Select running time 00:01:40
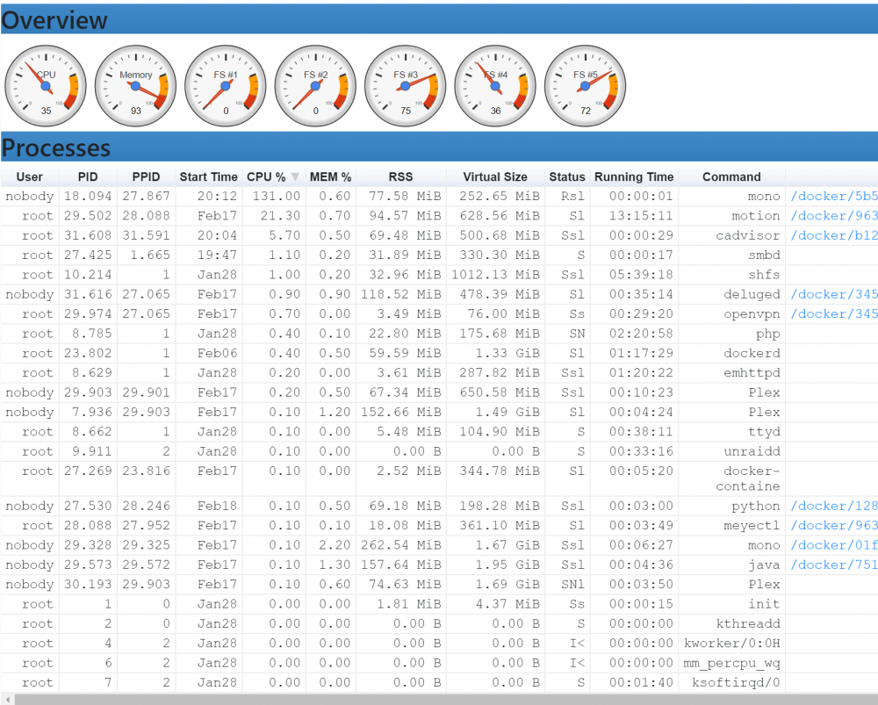The height and width of the screenshot is (705, 878). 641,682
